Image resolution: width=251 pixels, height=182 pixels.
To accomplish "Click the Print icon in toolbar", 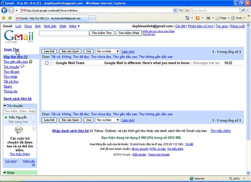I will [x=208, y=18].
